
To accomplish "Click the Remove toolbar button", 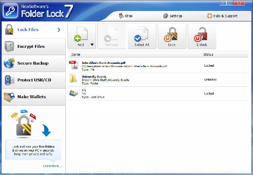I will pyautogui.click(x=112, y=36).
